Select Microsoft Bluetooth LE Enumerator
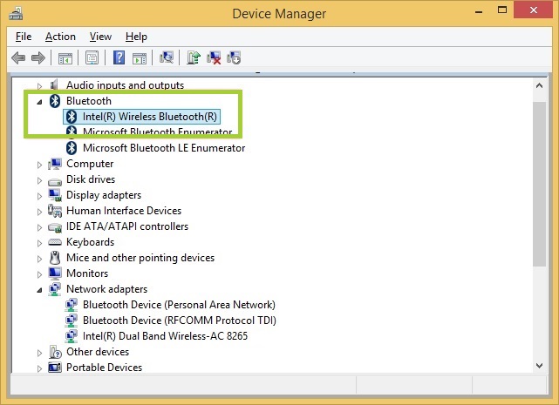Image resolution: width=559 pixels, height=405 pixels. coord(163,148)
